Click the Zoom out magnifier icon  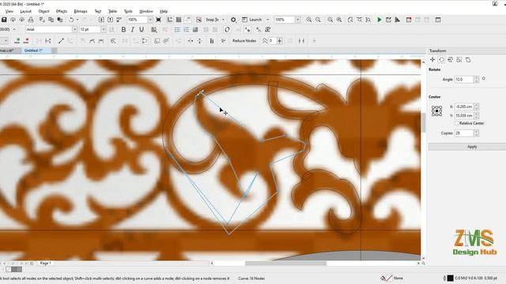pos(318,20)
